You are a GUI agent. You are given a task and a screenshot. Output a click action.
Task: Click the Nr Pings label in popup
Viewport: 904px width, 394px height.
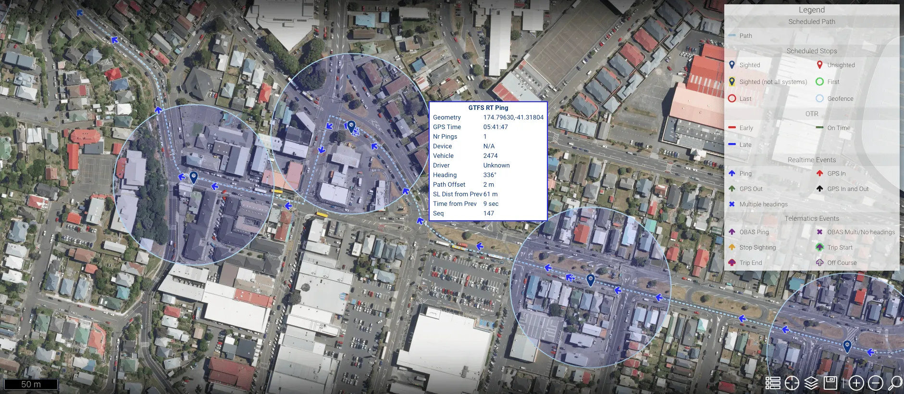445,136
